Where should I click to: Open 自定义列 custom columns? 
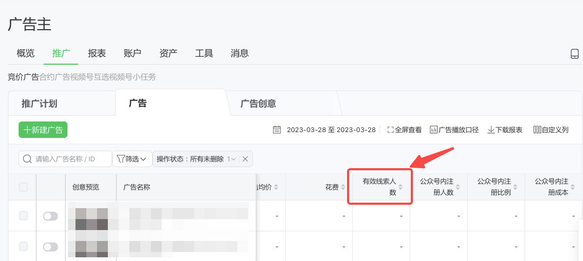[x=551, y=130]
